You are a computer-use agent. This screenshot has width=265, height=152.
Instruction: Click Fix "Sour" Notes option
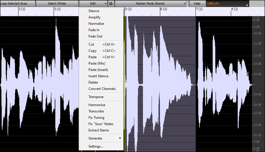(x=101, y=124)
